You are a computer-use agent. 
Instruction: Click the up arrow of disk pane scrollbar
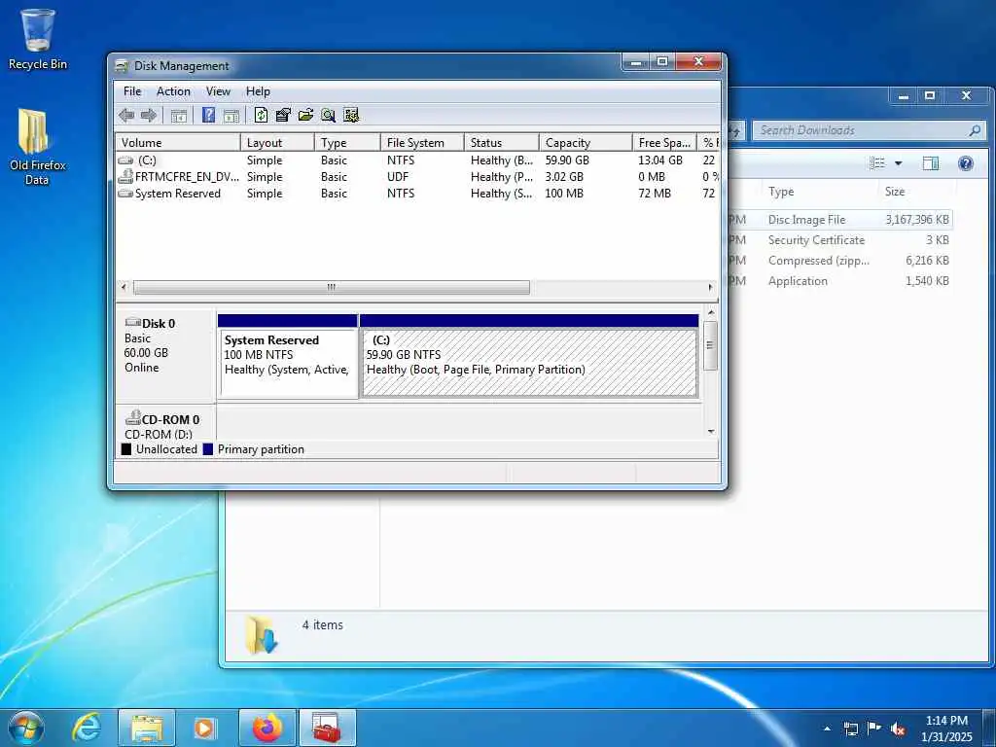(711, 312)
